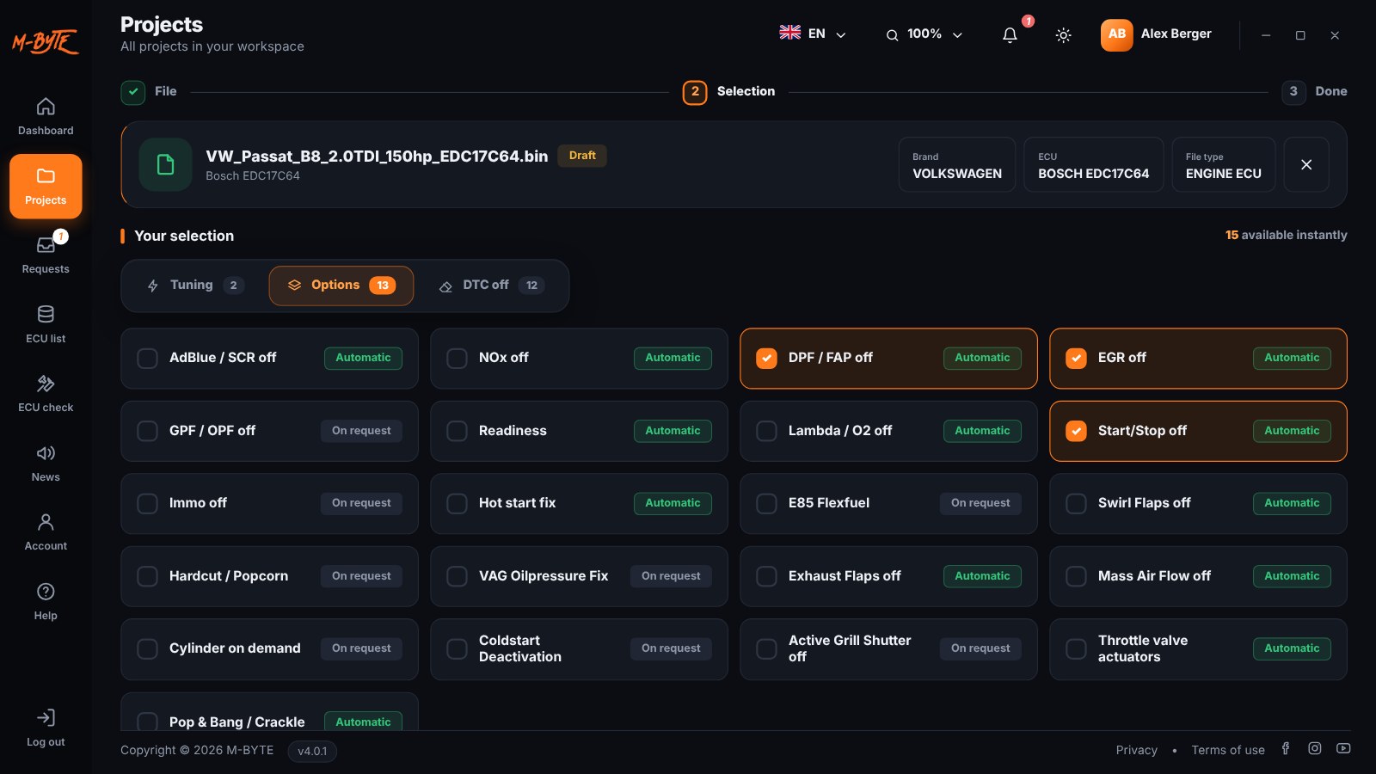Open the Privacy link
This screenshot has height=774, width=1376.
1137,750
